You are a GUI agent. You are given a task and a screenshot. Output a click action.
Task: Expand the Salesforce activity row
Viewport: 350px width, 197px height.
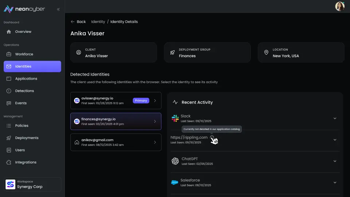(x=335, y=182)
